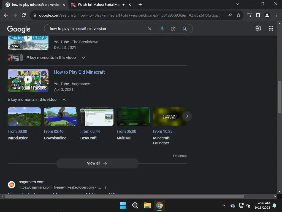Open How to Play Old Minecraft link

pyautogui.click(x=79, y=72)
